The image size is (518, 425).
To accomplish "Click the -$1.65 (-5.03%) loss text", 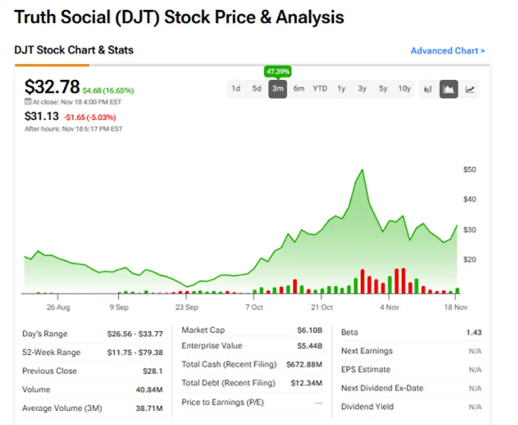I will [90, 117].
